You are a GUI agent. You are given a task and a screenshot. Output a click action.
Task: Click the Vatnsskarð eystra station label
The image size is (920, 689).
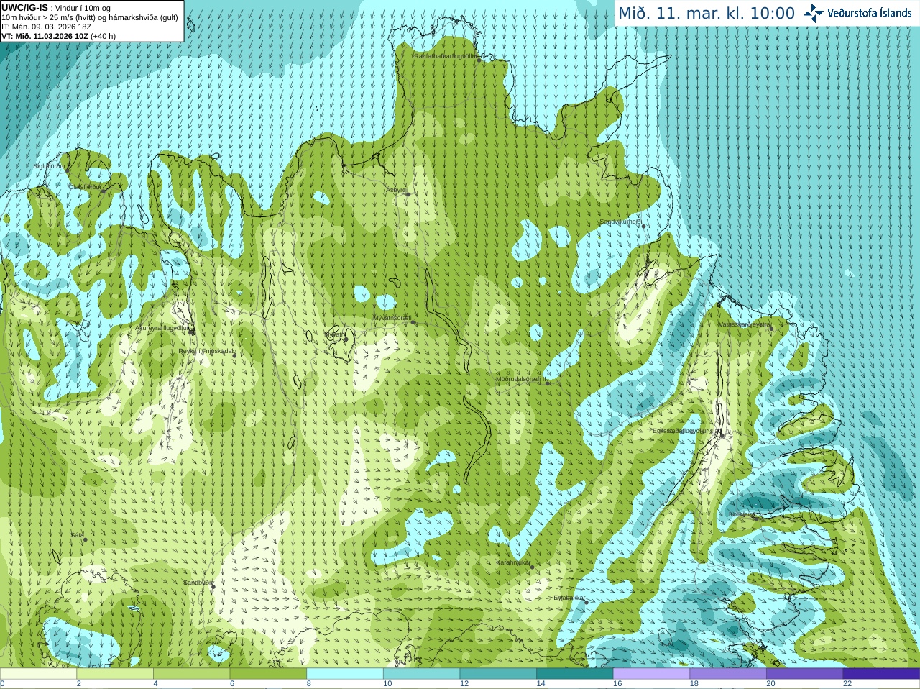[x=745, y=324]
